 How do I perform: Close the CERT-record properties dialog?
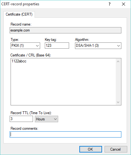(x=124, y=4)
